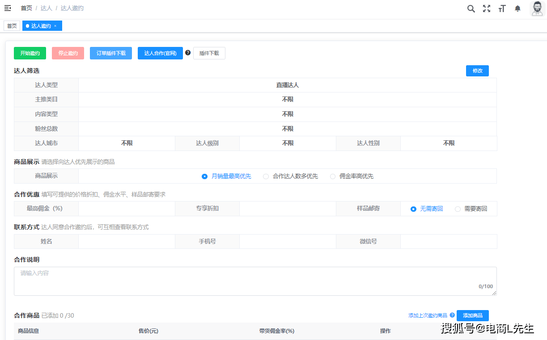This screenshot has height=340, width=547.
Task: Click the 订单插件下载 button
Action: point(111,53)
